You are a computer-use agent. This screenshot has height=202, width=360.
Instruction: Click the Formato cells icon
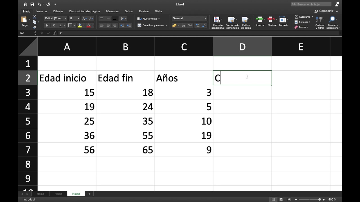pos(282,19)
